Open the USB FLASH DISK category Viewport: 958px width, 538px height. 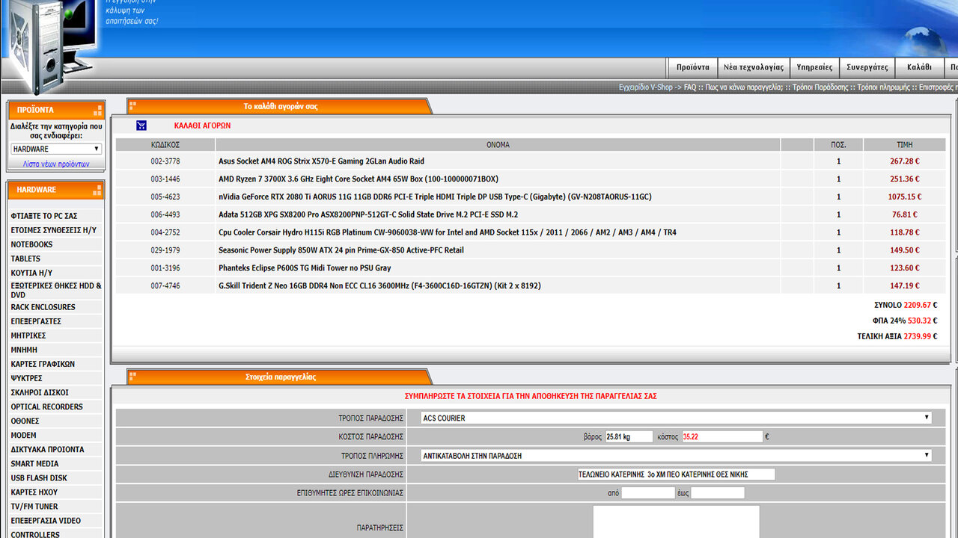click(x=39, y=477)
